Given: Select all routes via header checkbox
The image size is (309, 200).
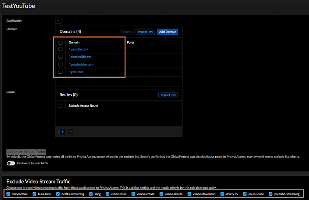Looking at the screenshot, I should (x=60, y=105).
